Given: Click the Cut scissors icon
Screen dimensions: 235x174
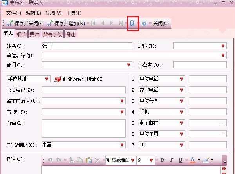Looking at the screenshot, I should pos(71,160).
